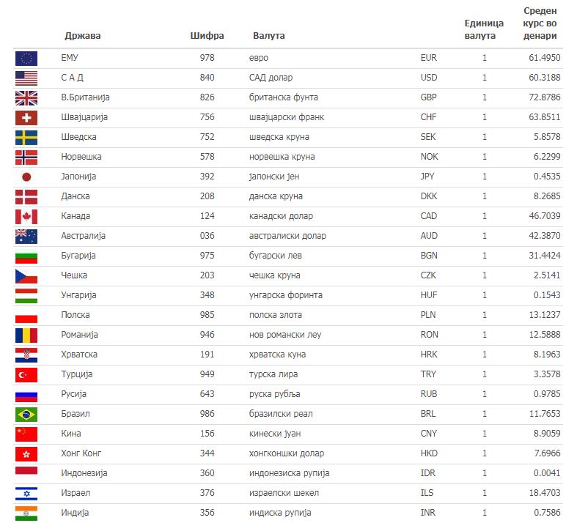Select the EUR currency code

pyautogui.click(x=429, y=58)
